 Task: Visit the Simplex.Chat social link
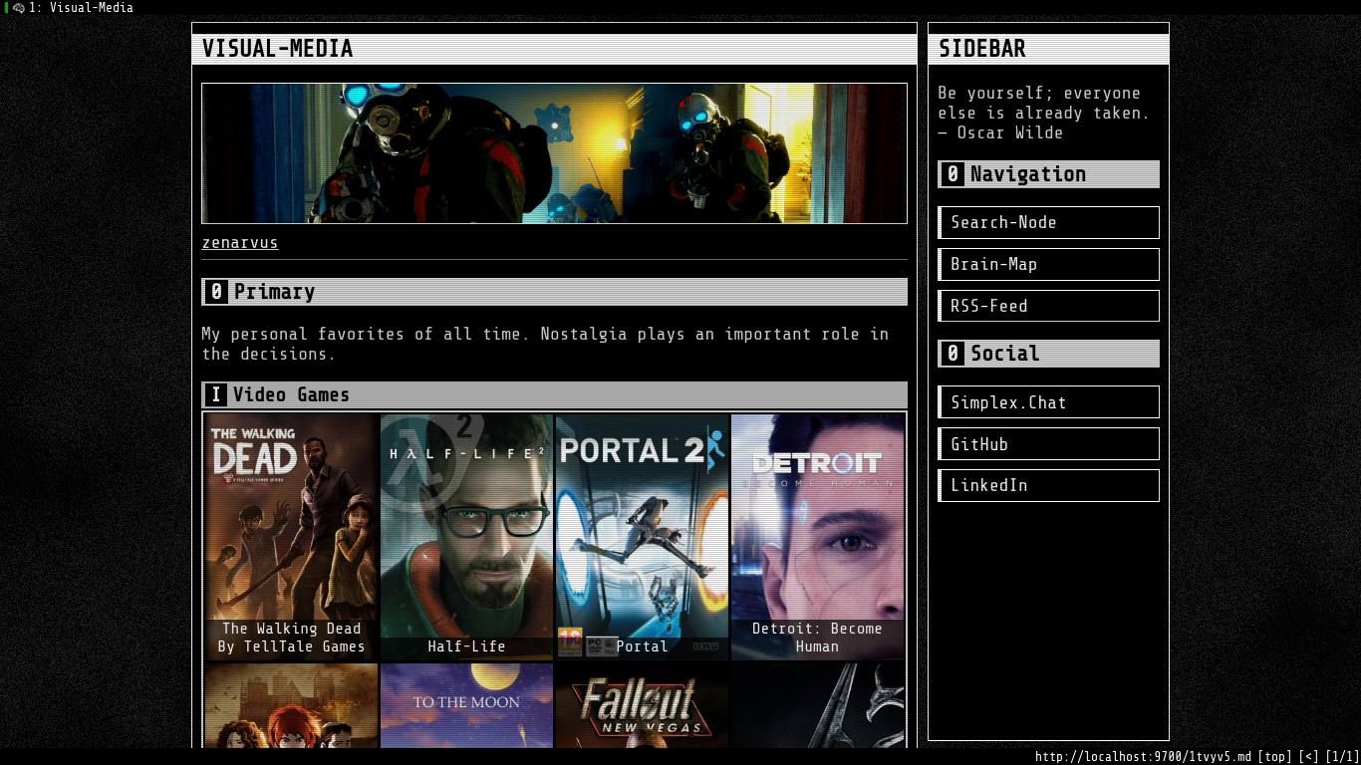tap(1048, 402)
